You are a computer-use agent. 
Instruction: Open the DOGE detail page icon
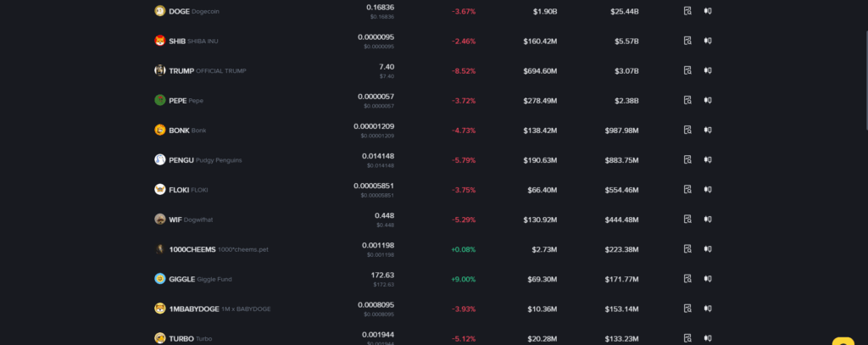pos(687,11)
